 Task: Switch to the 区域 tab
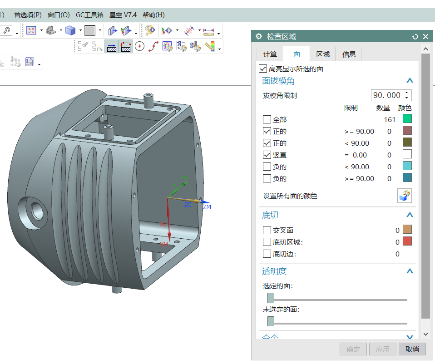click(323, 54)
